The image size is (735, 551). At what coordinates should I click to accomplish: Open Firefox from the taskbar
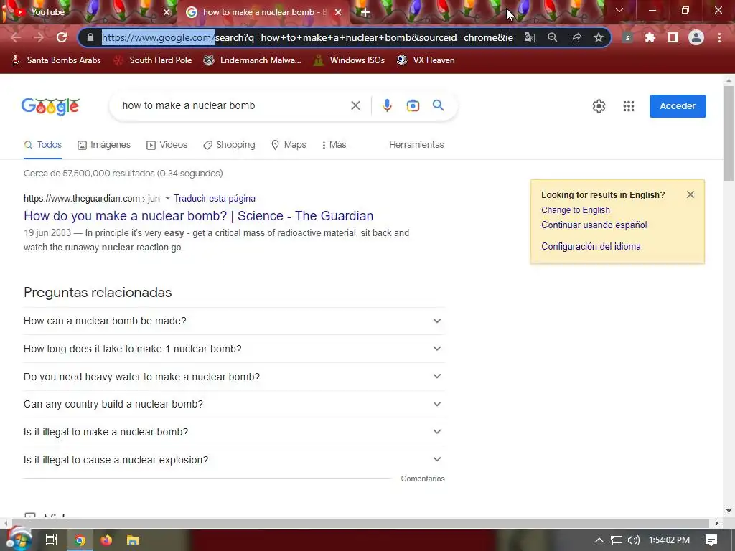pos(106,540)
